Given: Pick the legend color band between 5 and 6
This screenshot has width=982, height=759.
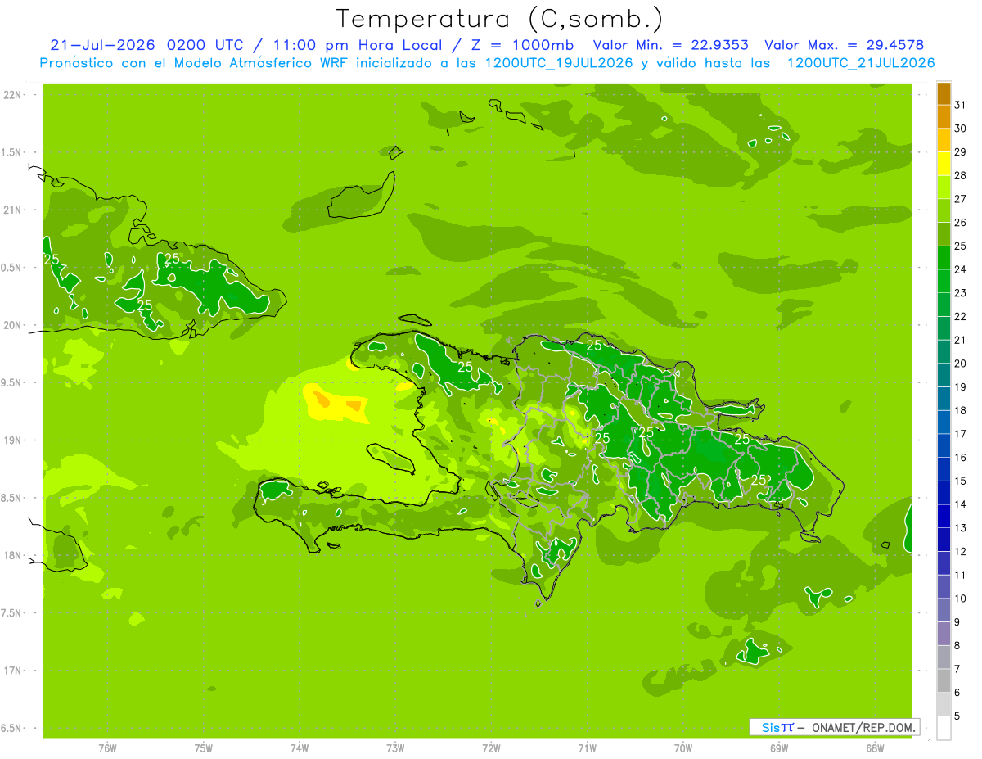Looking at the screenshot, I should pos(944,704).
